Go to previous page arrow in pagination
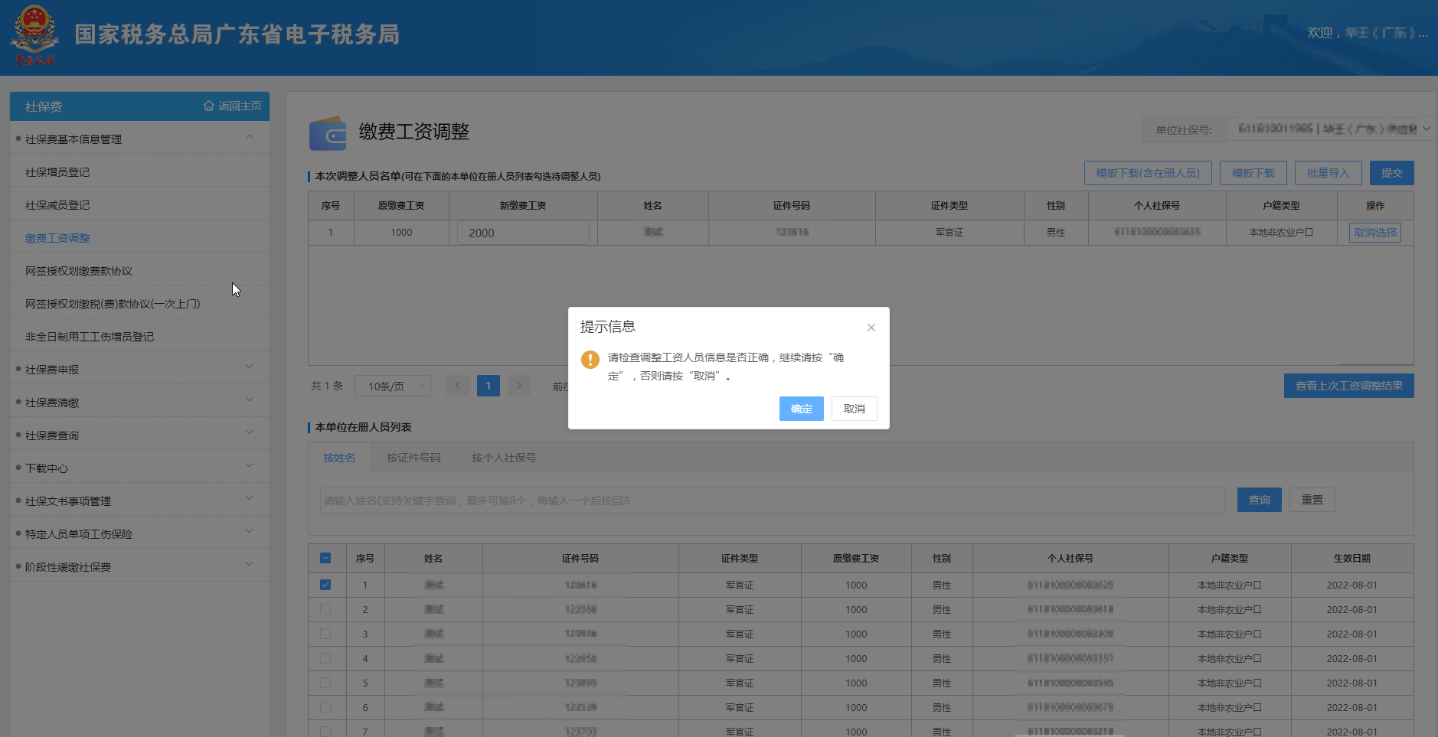 [x=458, y=386]
